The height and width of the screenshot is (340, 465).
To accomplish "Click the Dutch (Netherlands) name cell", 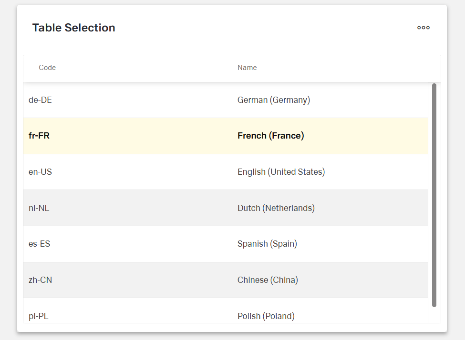I will coord(276,208).
